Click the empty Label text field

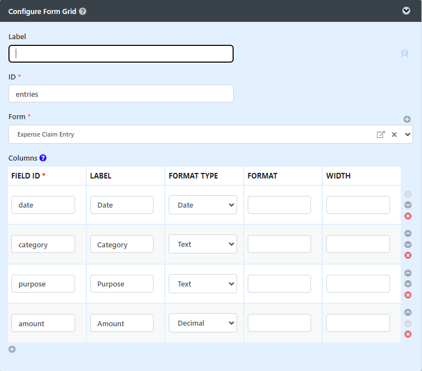point(121,54)
